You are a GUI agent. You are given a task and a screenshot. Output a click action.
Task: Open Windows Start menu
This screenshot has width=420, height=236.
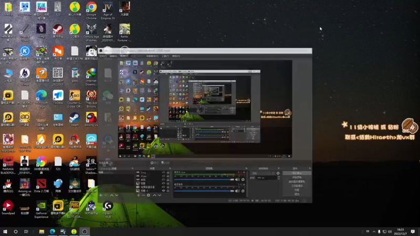tap(5, 231)
